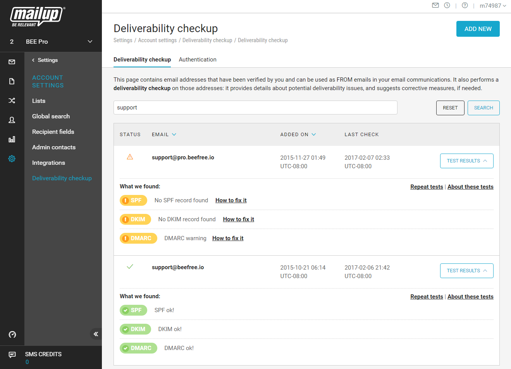Open the Messages envelope icon in sidebar

(x=12, y=62)
